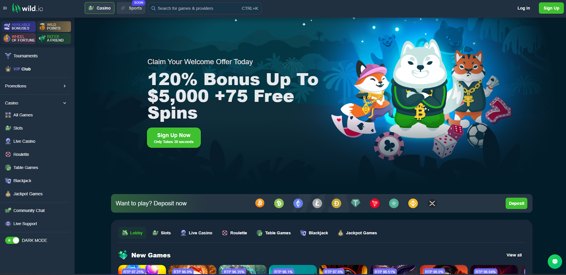Open the Jackpot Games tab
The image size is (566, 275).
point(357,233)
